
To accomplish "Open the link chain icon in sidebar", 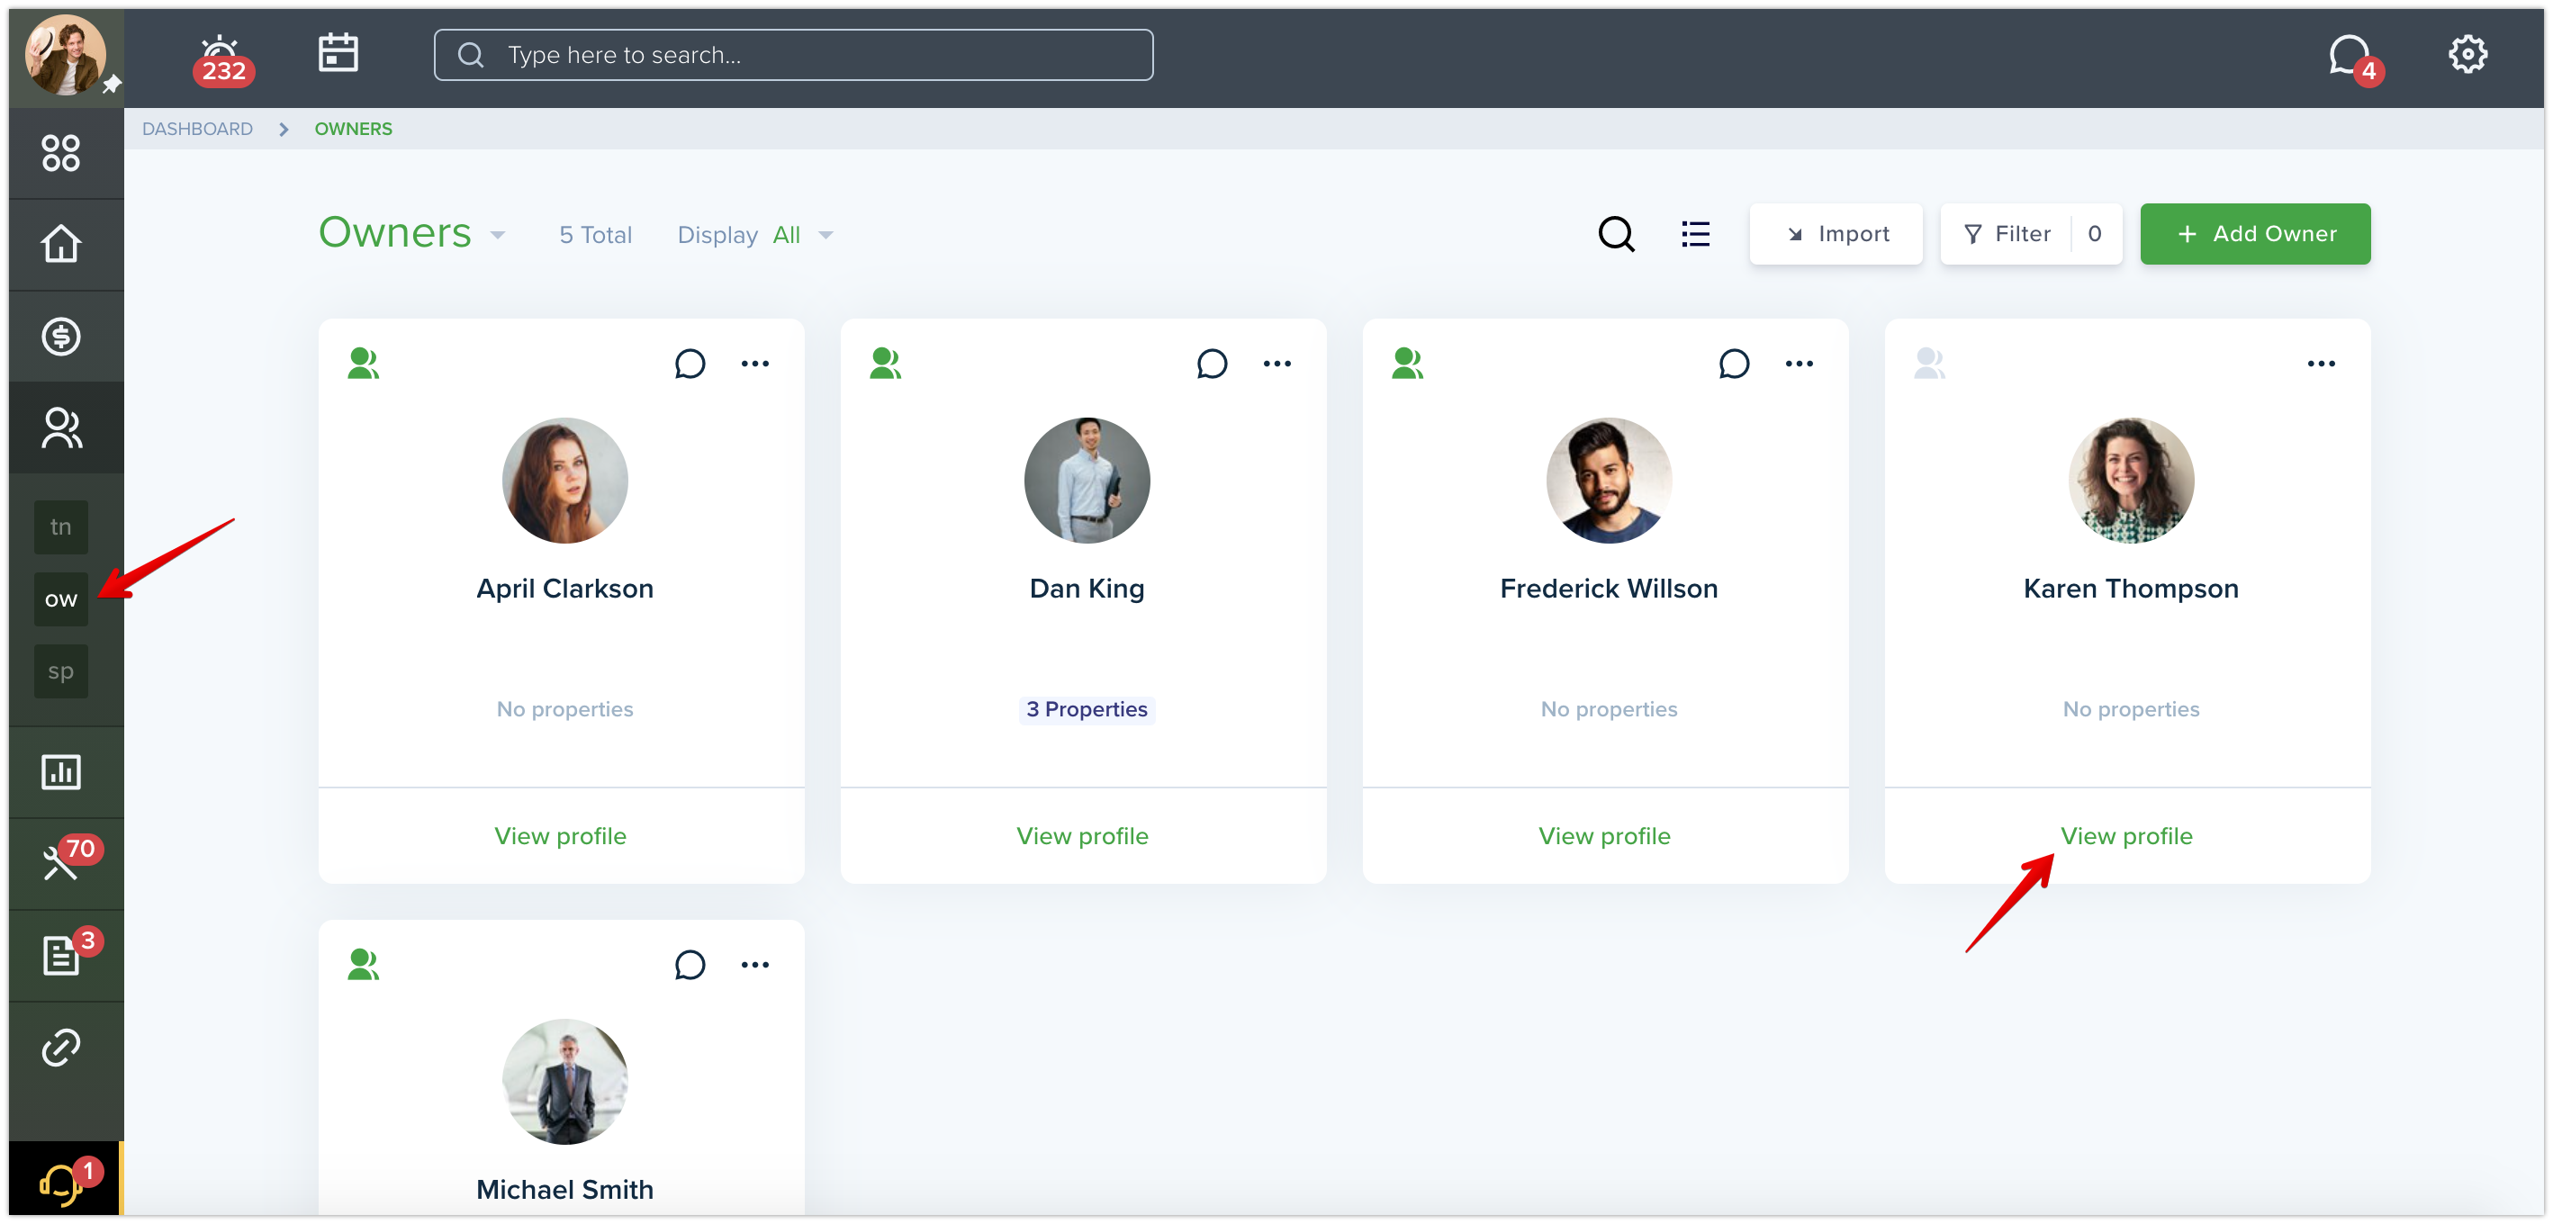I will click(x=60, y=1048).
